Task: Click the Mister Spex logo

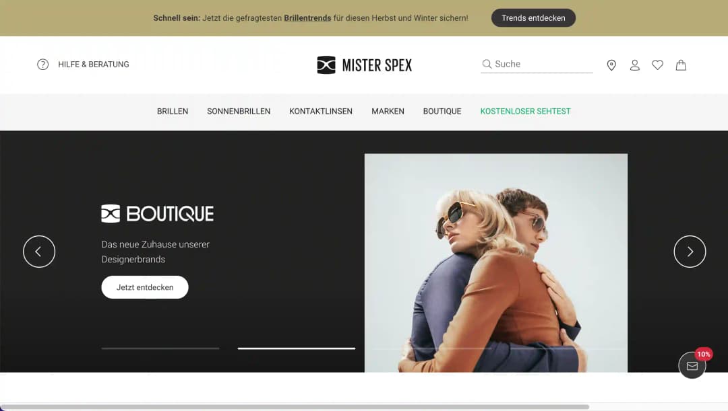Action: 364,65
